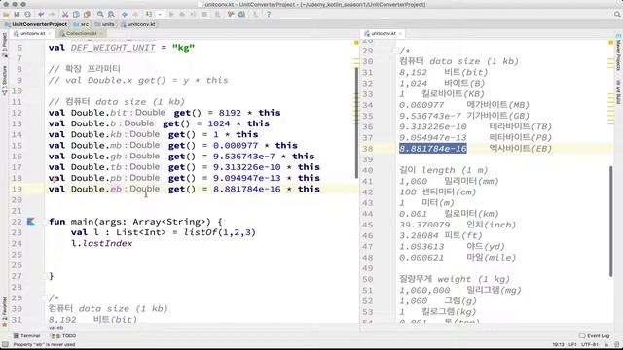The width and height of the screenshot is (623, 350).
Task: Click lastIndex on line 24
Action: click(x=107, y=243)
